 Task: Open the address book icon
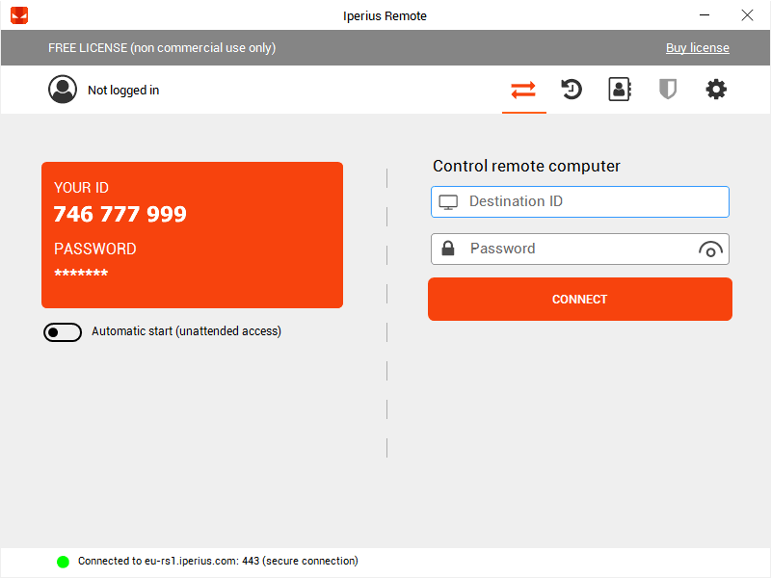[x=619, y=90]
